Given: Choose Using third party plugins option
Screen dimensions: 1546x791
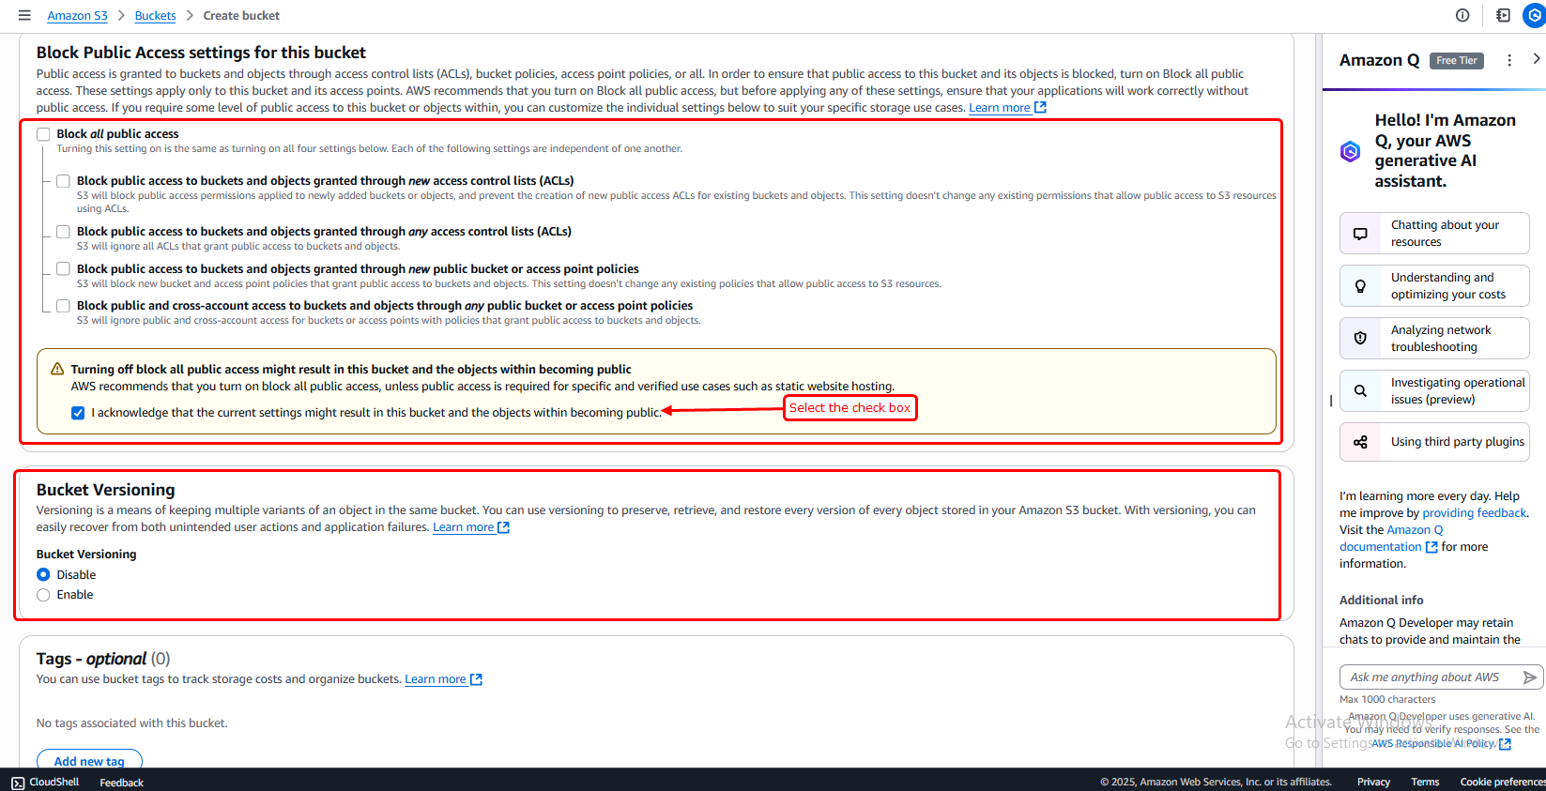Looking at the screenshot, I should (1433, 442).
